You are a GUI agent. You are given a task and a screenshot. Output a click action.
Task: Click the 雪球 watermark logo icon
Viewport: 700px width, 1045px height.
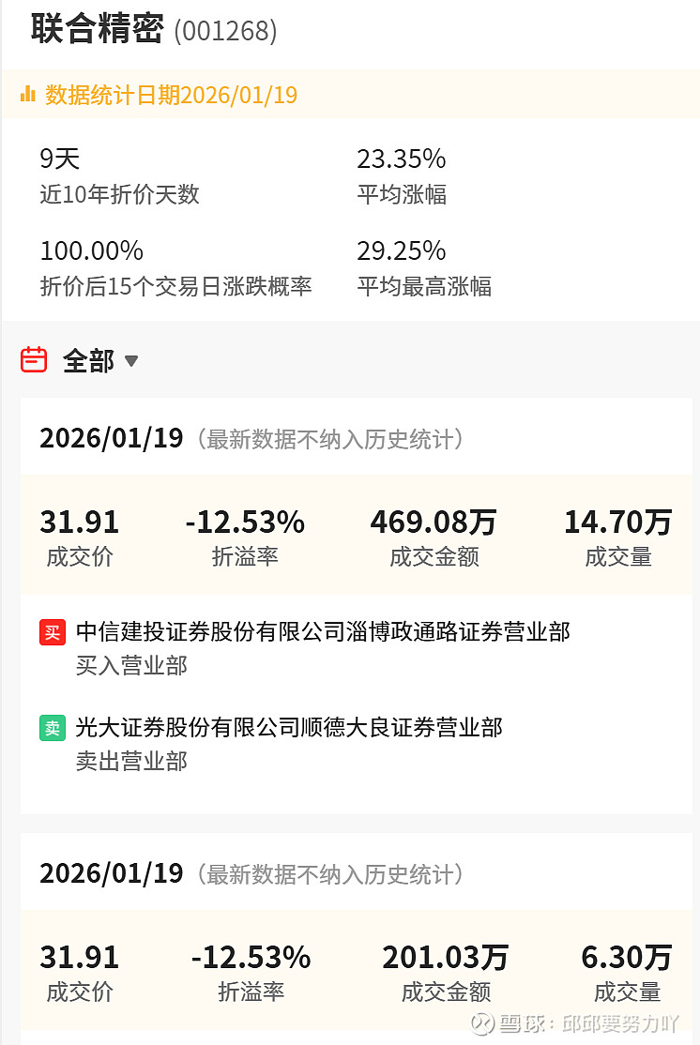(482, 1023)
